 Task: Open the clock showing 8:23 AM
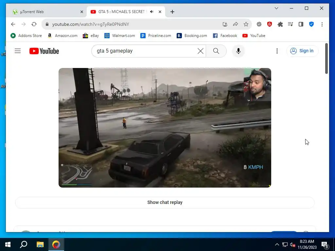307,244
